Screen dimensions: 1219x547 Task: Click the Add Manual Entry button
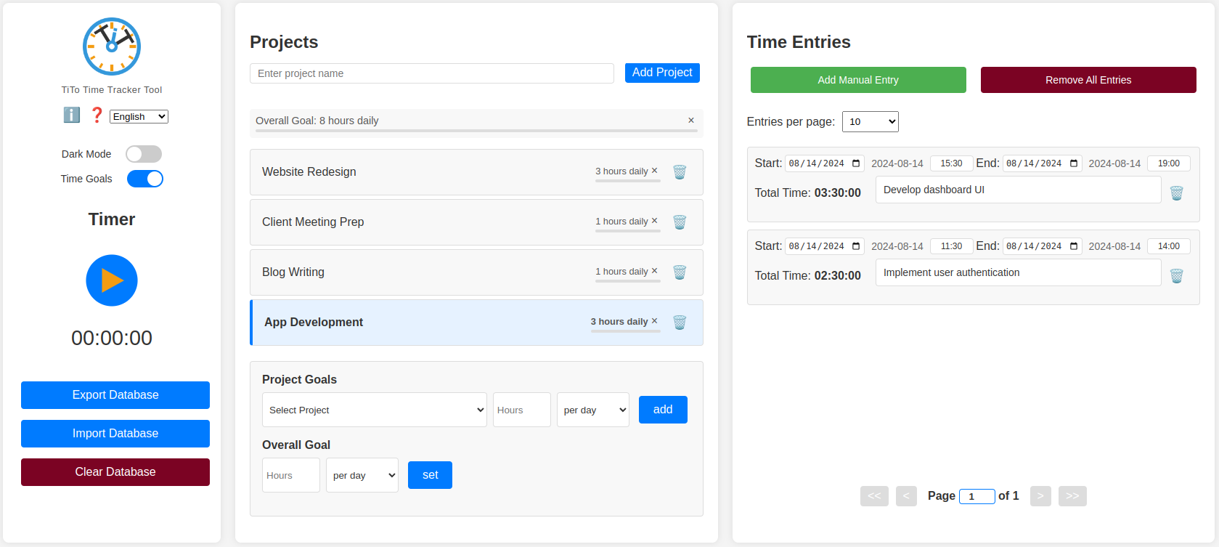click(857, 80)
